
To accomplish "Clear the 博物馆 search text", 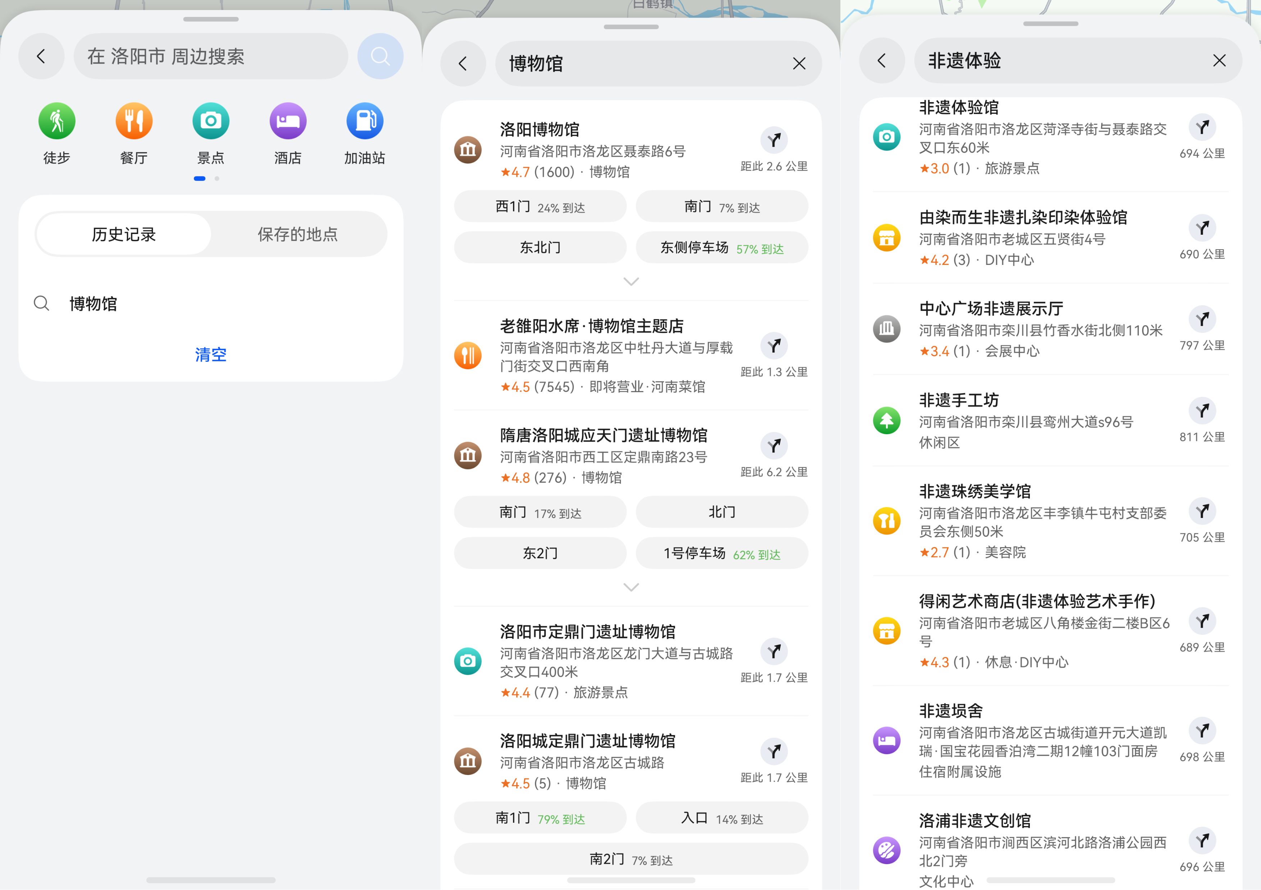I will pyautogui.click(x=799, y=64).
